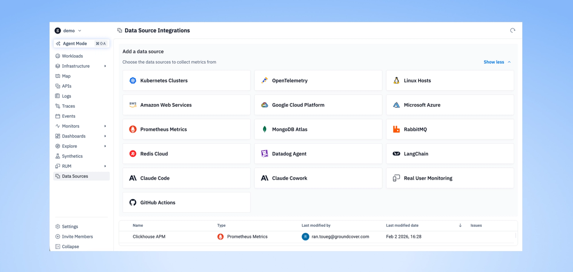Expand the Explore submenu arrow
Screen dimensions: 573x272
[x=105, y=146]
